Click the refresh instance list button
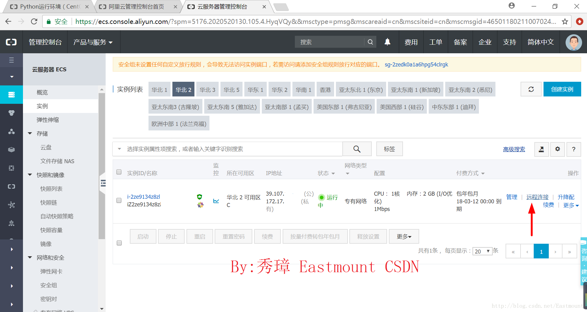 (531, 89)
